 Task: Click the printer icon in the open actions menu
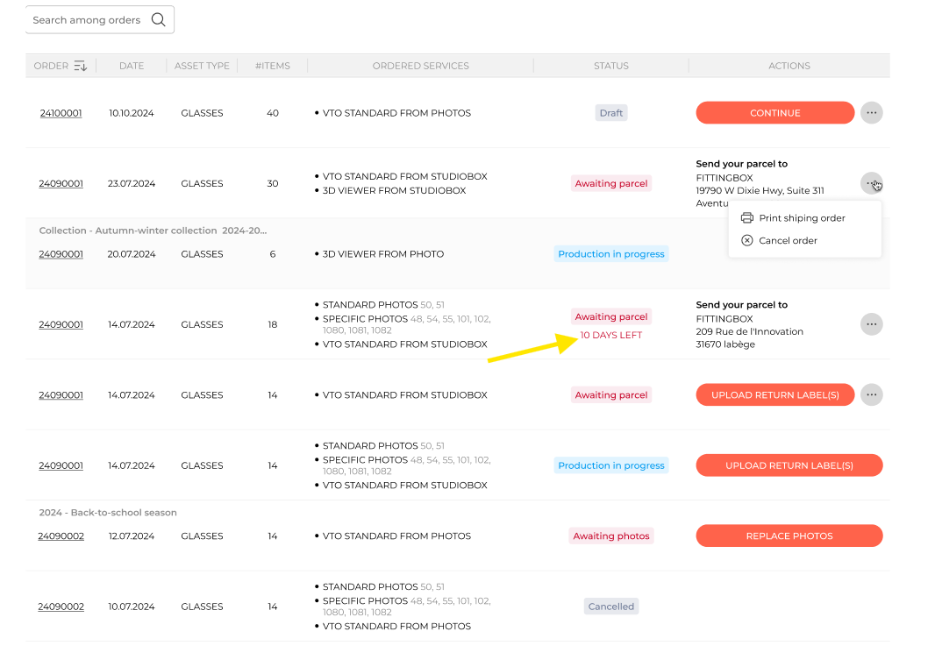(x=746, y=217)
